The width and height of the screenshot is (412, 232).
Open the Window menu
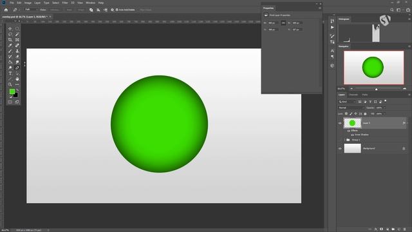(x=90, y=3)
